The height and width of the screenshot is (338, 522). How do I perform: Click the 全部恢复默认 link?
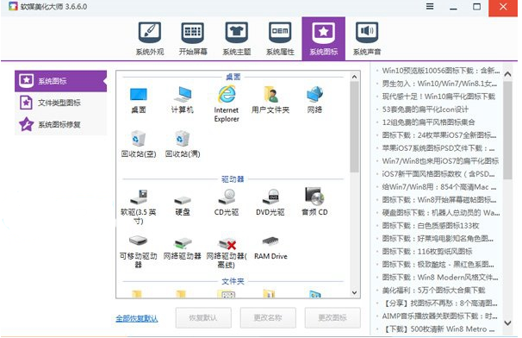click(137, 318)
